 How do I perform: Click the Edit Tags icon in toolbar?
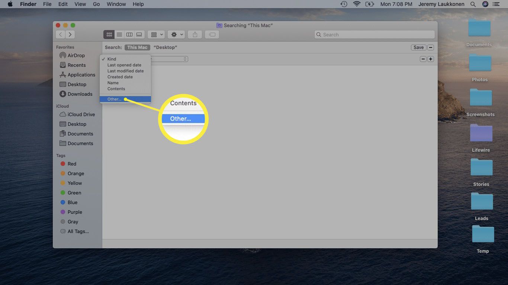point(212,35)
